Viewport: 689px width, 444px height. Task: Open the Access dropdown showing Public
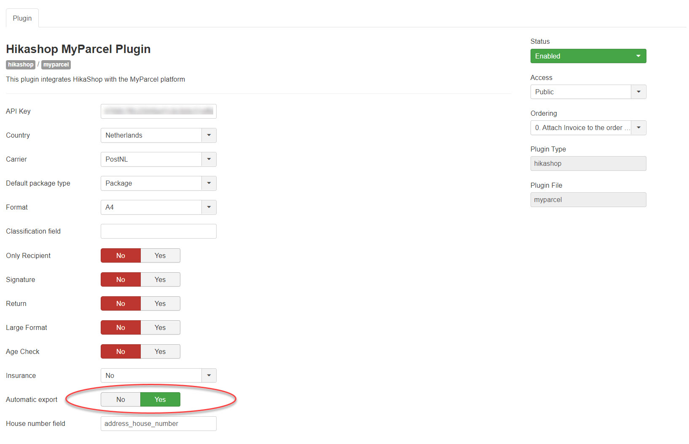[588, 92]
